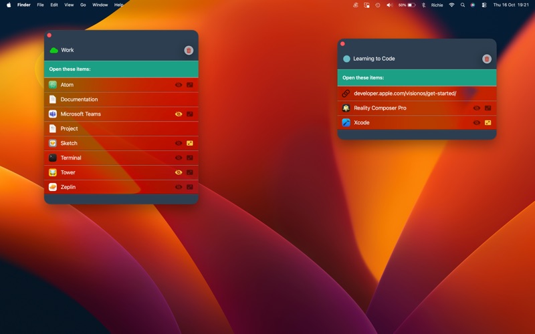Select the Reality Composer Pro row text
Image resolution: width=535 pixels, height=334 pixels.
pos(380,108)
